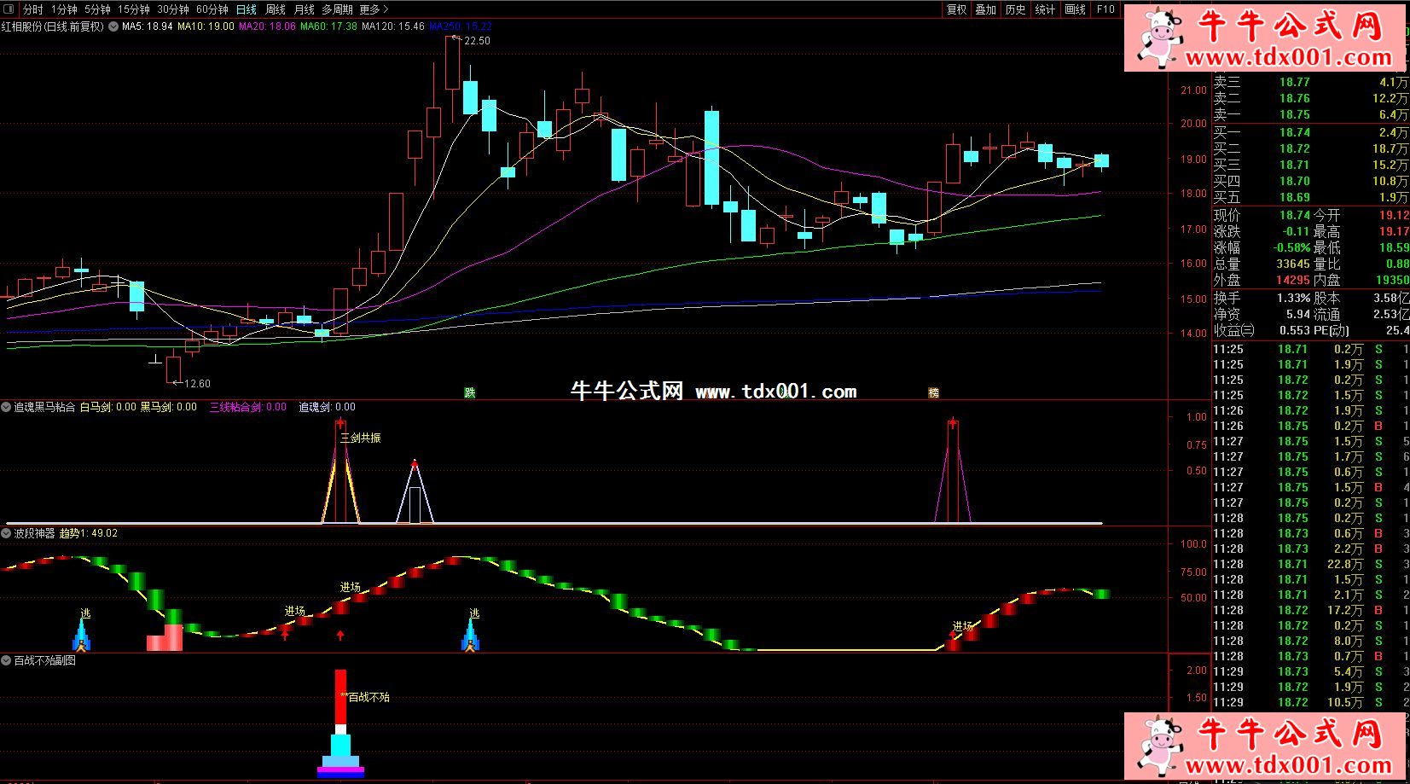1410x784 pixels.
Task: Click the 22.50 high price marker
Action: (477, 41)
